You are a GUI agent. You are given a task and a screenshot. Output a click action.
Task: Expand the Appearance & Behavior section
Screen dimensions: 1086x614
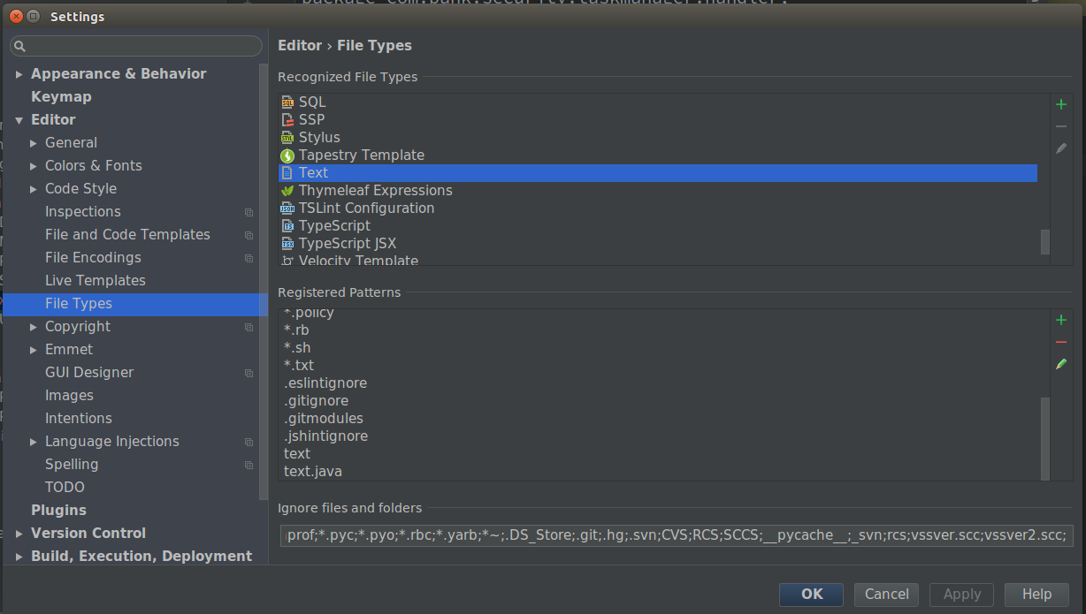tap(19, 74)
